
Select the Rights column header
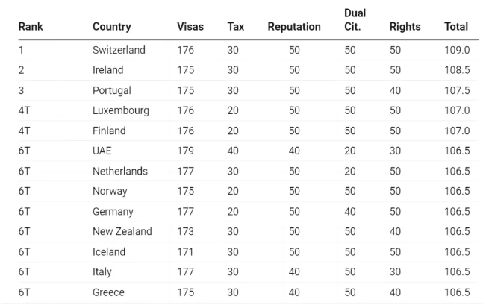tap(405, 27)
